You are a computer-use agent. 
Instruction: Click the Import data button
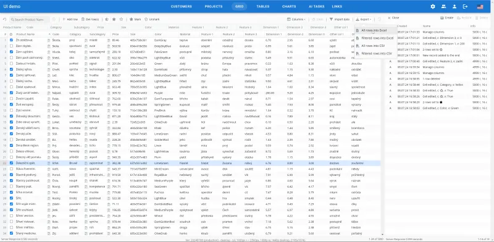click(339, 19)
